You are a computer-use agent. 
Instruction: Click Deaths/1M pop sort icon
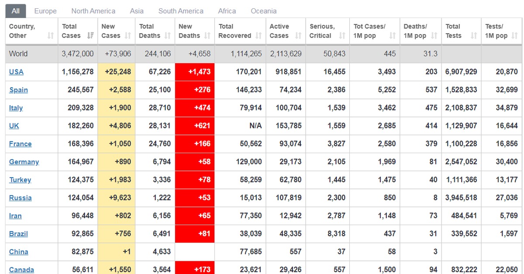(x=434, y=36)
